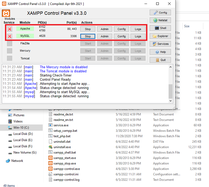Open the Apache Config menu
This screenshot has width=209, height=187.
pos(121,29)
